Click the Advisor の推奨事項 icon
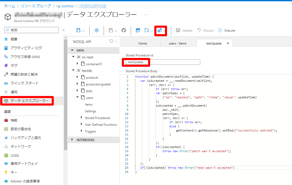The width and height of the screenshot is (292, 185). point(6,181)
